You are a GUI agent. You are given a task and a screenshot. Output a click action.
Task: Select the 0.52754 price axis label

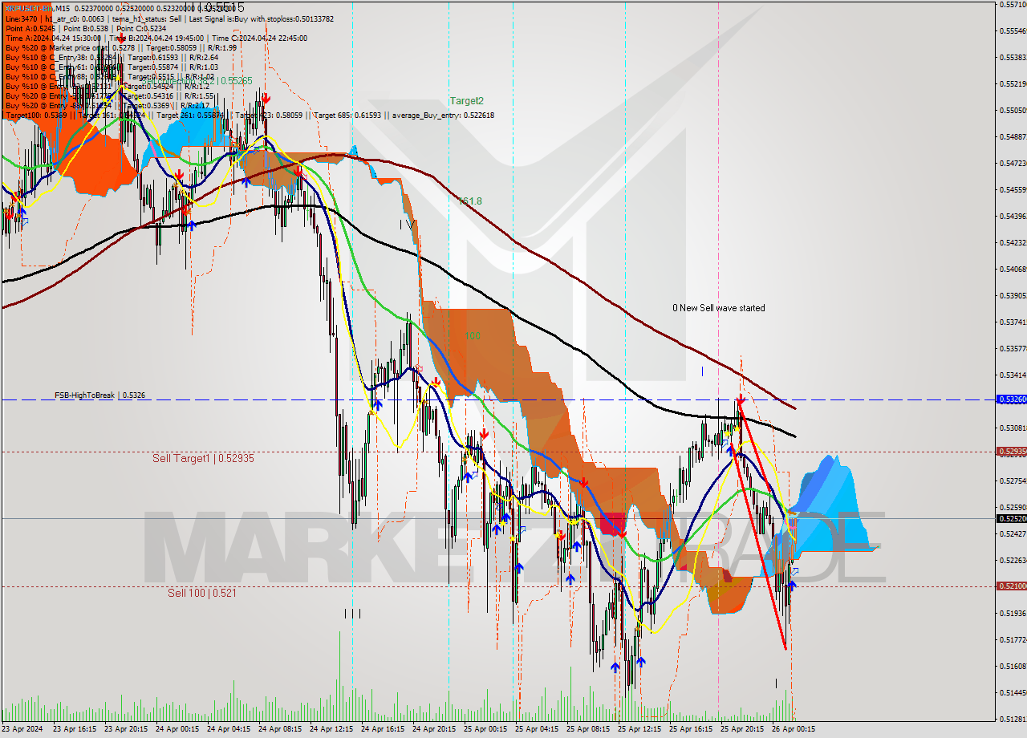tap(1013, 481)
